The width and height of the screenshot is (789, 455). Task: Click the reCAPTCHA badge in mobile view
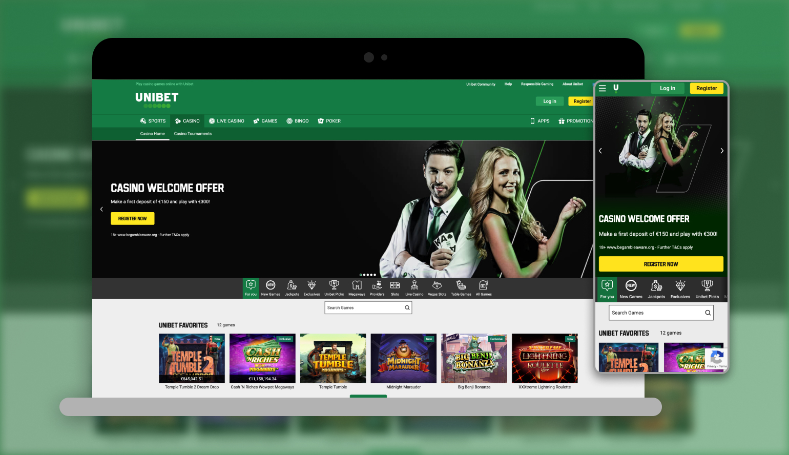(716, 359)
